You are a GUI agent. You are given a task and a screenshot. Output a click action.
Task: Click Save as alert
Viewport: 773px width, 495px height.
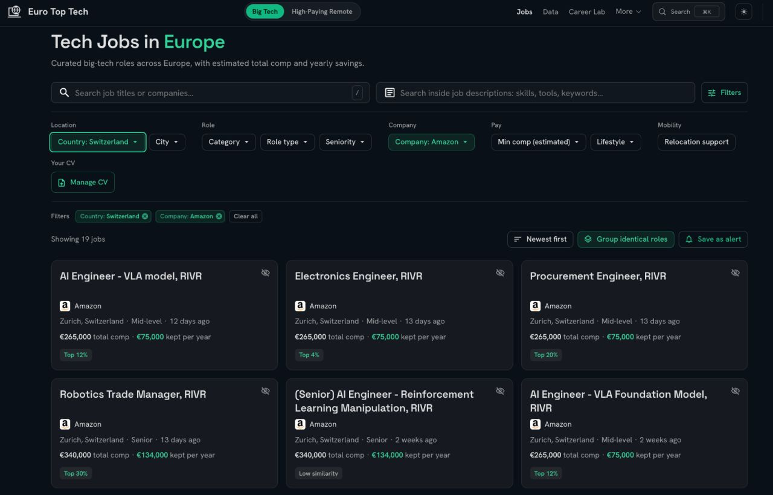[x=713, y=239]
